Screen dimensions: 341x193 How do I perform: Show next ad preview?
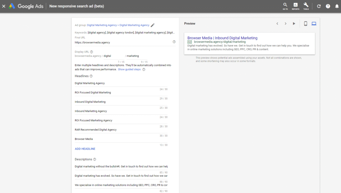285,24
